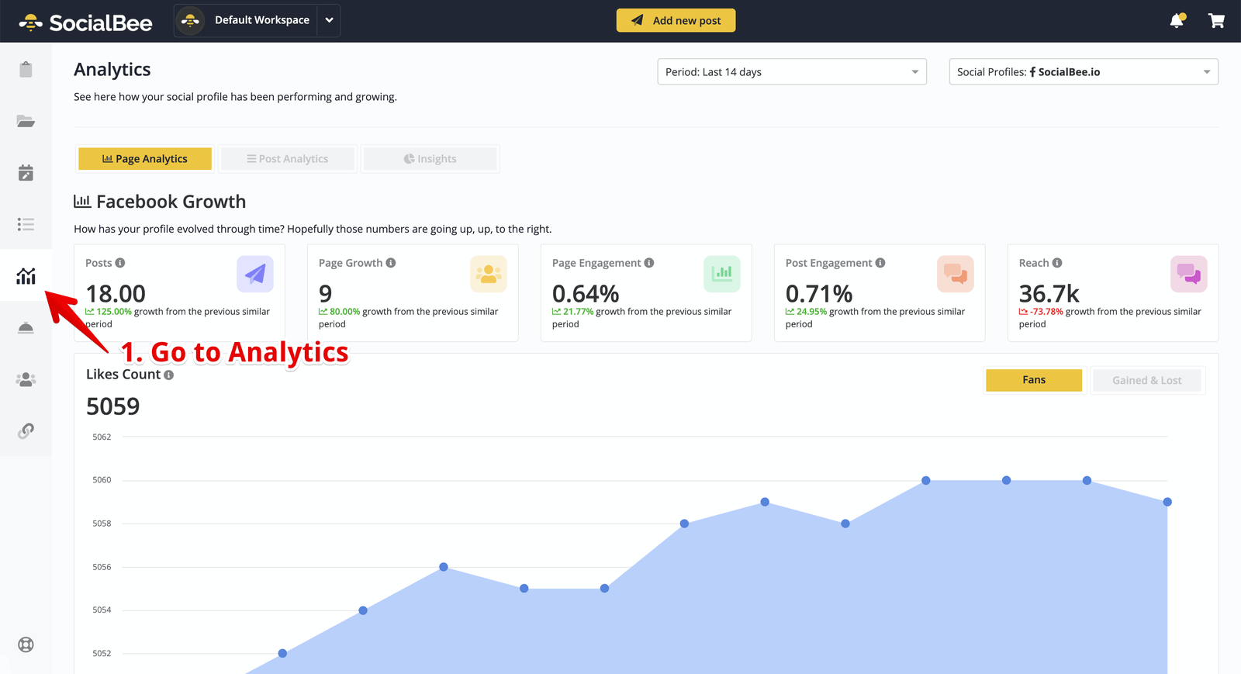The width and height of the screenshot is (1241, 674).
Task: Click the 0.64% Page Engagement value
Action: click(586, 294)
